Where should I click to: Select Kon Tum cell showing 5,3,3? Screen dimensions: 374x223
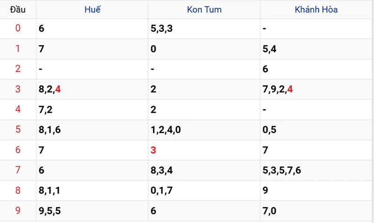(x=162, y=28)
